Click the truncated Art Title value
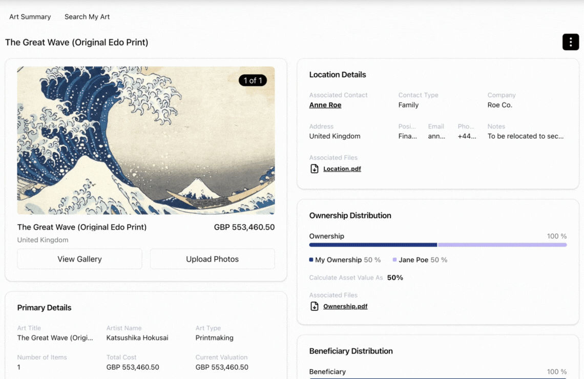584x379 pixels. pyautogui.click(x=55, y=338)
